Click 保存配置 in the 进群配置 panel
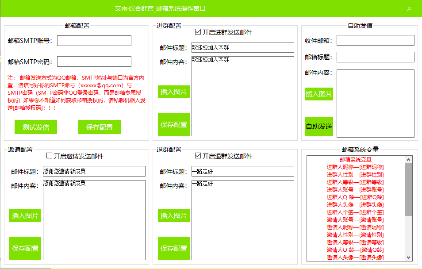Viewport: 422px width, 269px height. [x=174, y=124]
